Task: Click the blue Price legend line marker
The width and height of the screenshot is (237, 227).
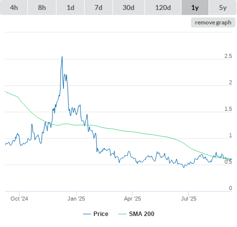Action: [x=87, y=214]
